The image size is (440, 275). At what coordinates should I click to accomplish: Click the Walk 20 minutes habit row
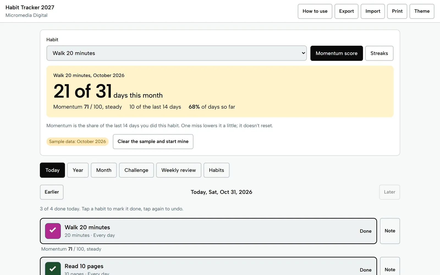click(x=208, y=231)
